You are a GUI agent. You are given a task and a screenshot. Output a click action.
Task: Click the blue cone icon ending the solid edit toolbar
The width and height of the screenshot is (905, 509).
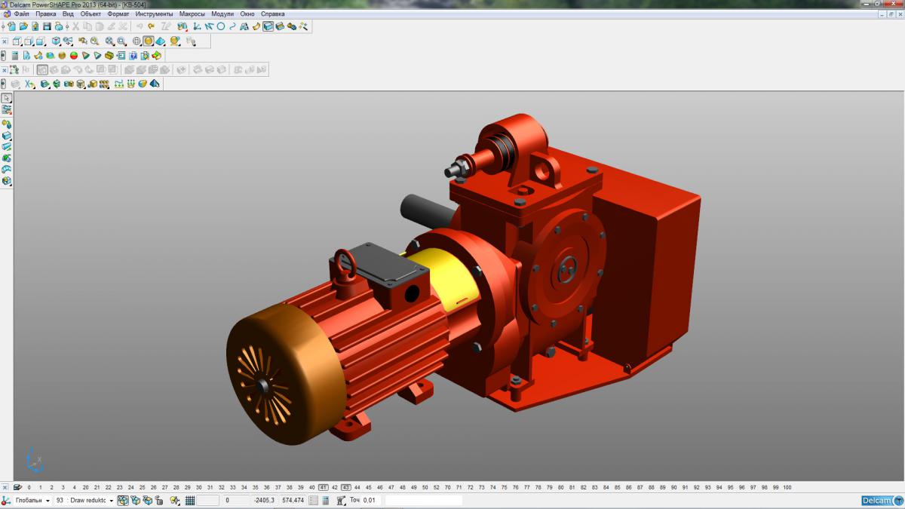tap(155, 84)
